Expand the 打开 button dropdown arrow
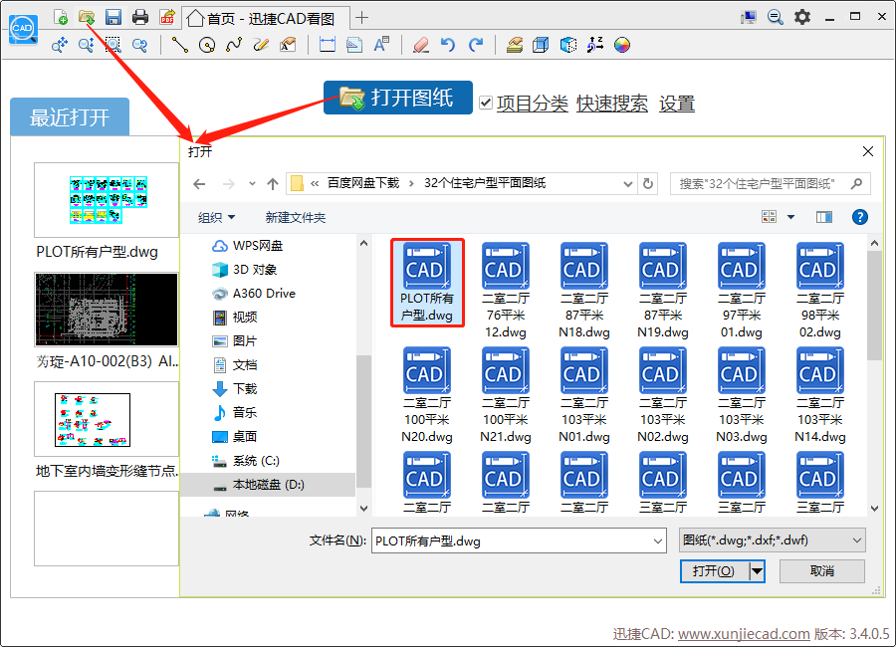The image size is (896, 647). [x=758, y=571]
